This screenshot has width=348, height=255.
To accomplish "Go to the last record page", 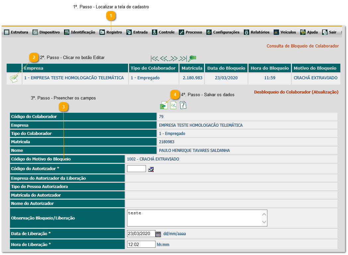I will (x=183, y=59).
